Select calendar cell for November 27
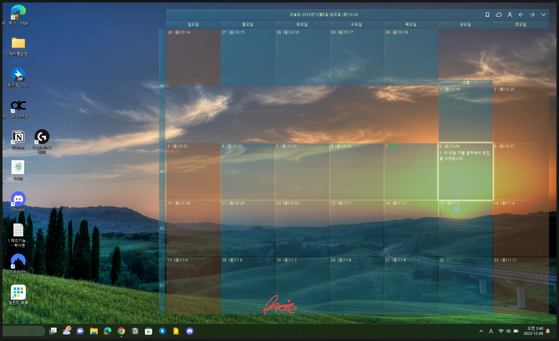This screenshot has width=559, height=341. click(248, 57)
